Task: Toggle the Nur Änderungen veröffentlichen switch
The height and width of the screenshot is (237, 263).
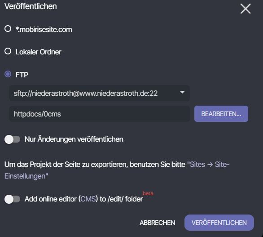Action: pos(12,139)
